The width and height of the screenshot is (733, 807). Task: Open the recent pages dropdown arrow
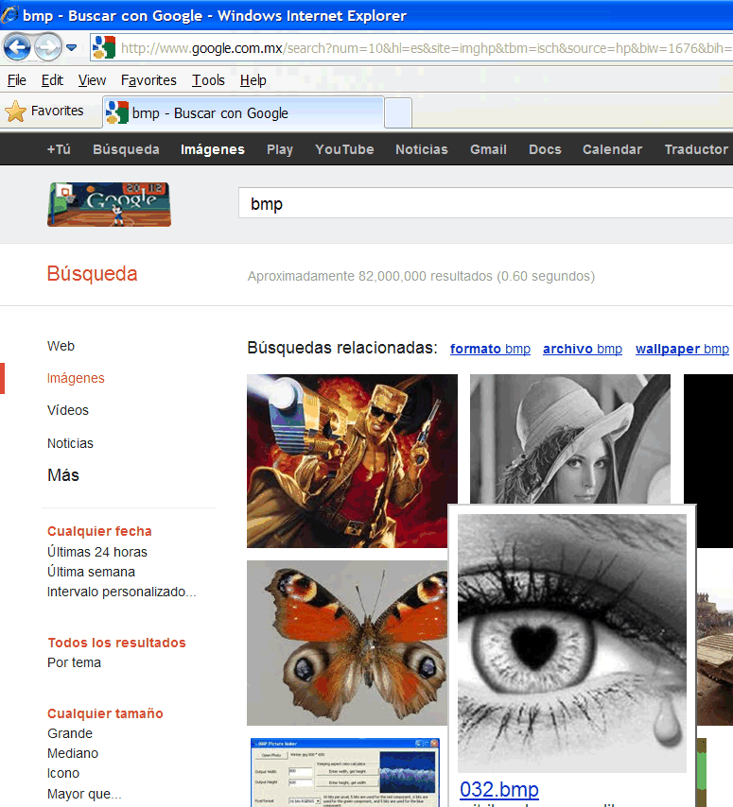[72, 48]
